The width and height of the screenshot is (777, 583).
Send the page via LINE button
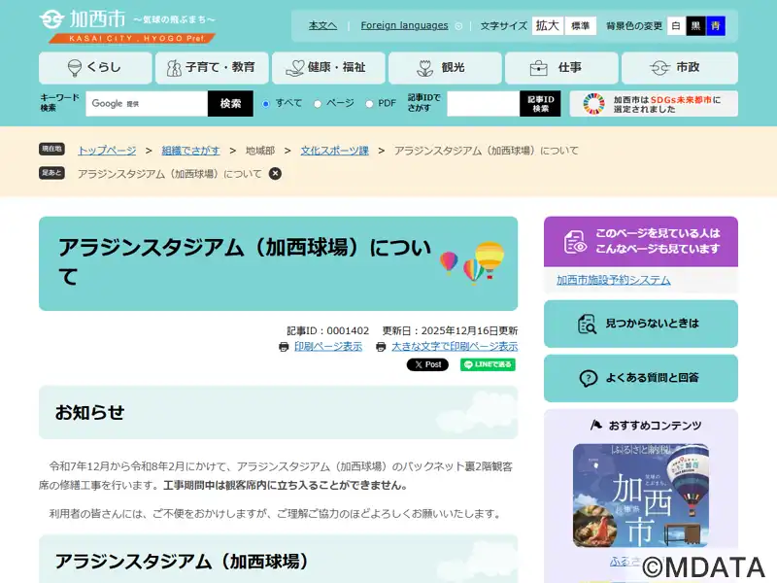pos(488,365)
